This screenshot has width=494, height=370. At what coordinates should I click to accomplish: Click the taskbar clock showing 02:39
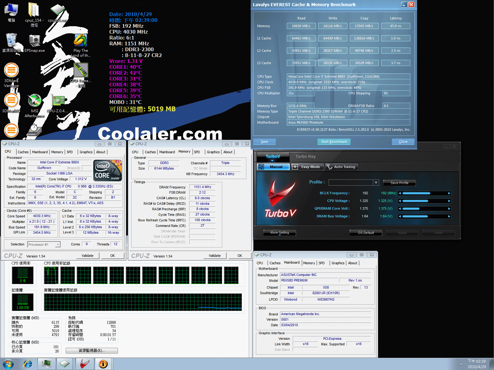477,364
